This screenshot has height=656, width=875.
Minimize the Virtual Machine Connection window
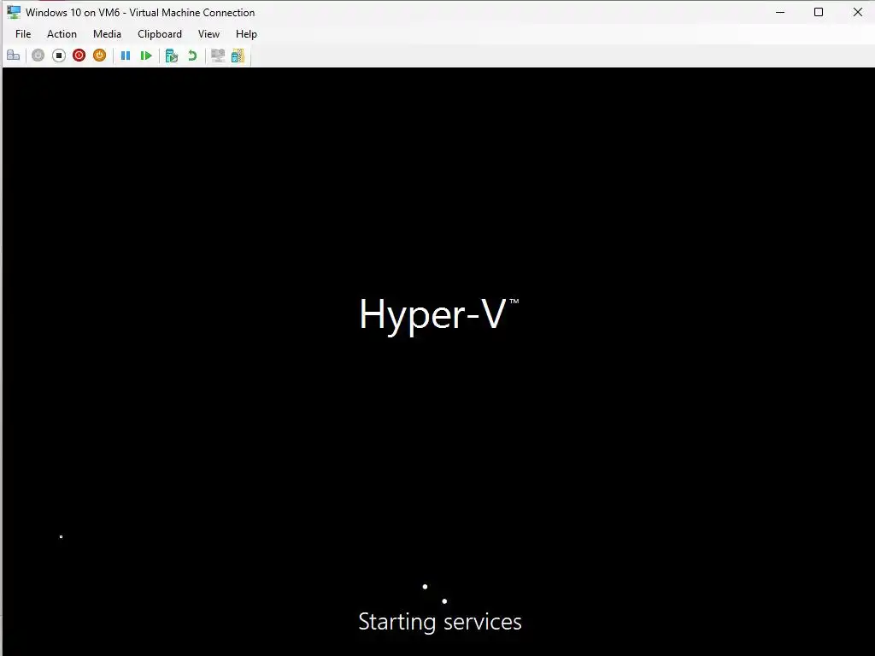click(x=780, y=12)
